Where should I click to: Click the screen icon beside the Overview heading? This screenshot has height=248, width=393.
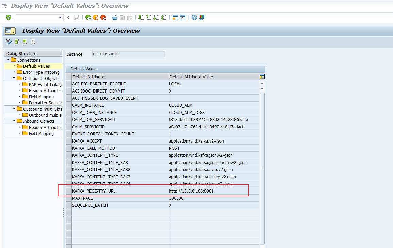tap(10, 31)
